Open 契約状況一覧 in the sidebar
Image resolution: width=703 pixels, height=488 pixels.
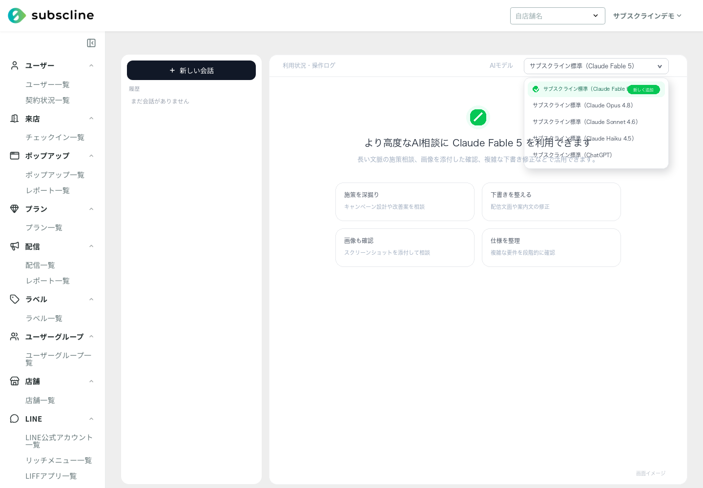coord(47,100)
